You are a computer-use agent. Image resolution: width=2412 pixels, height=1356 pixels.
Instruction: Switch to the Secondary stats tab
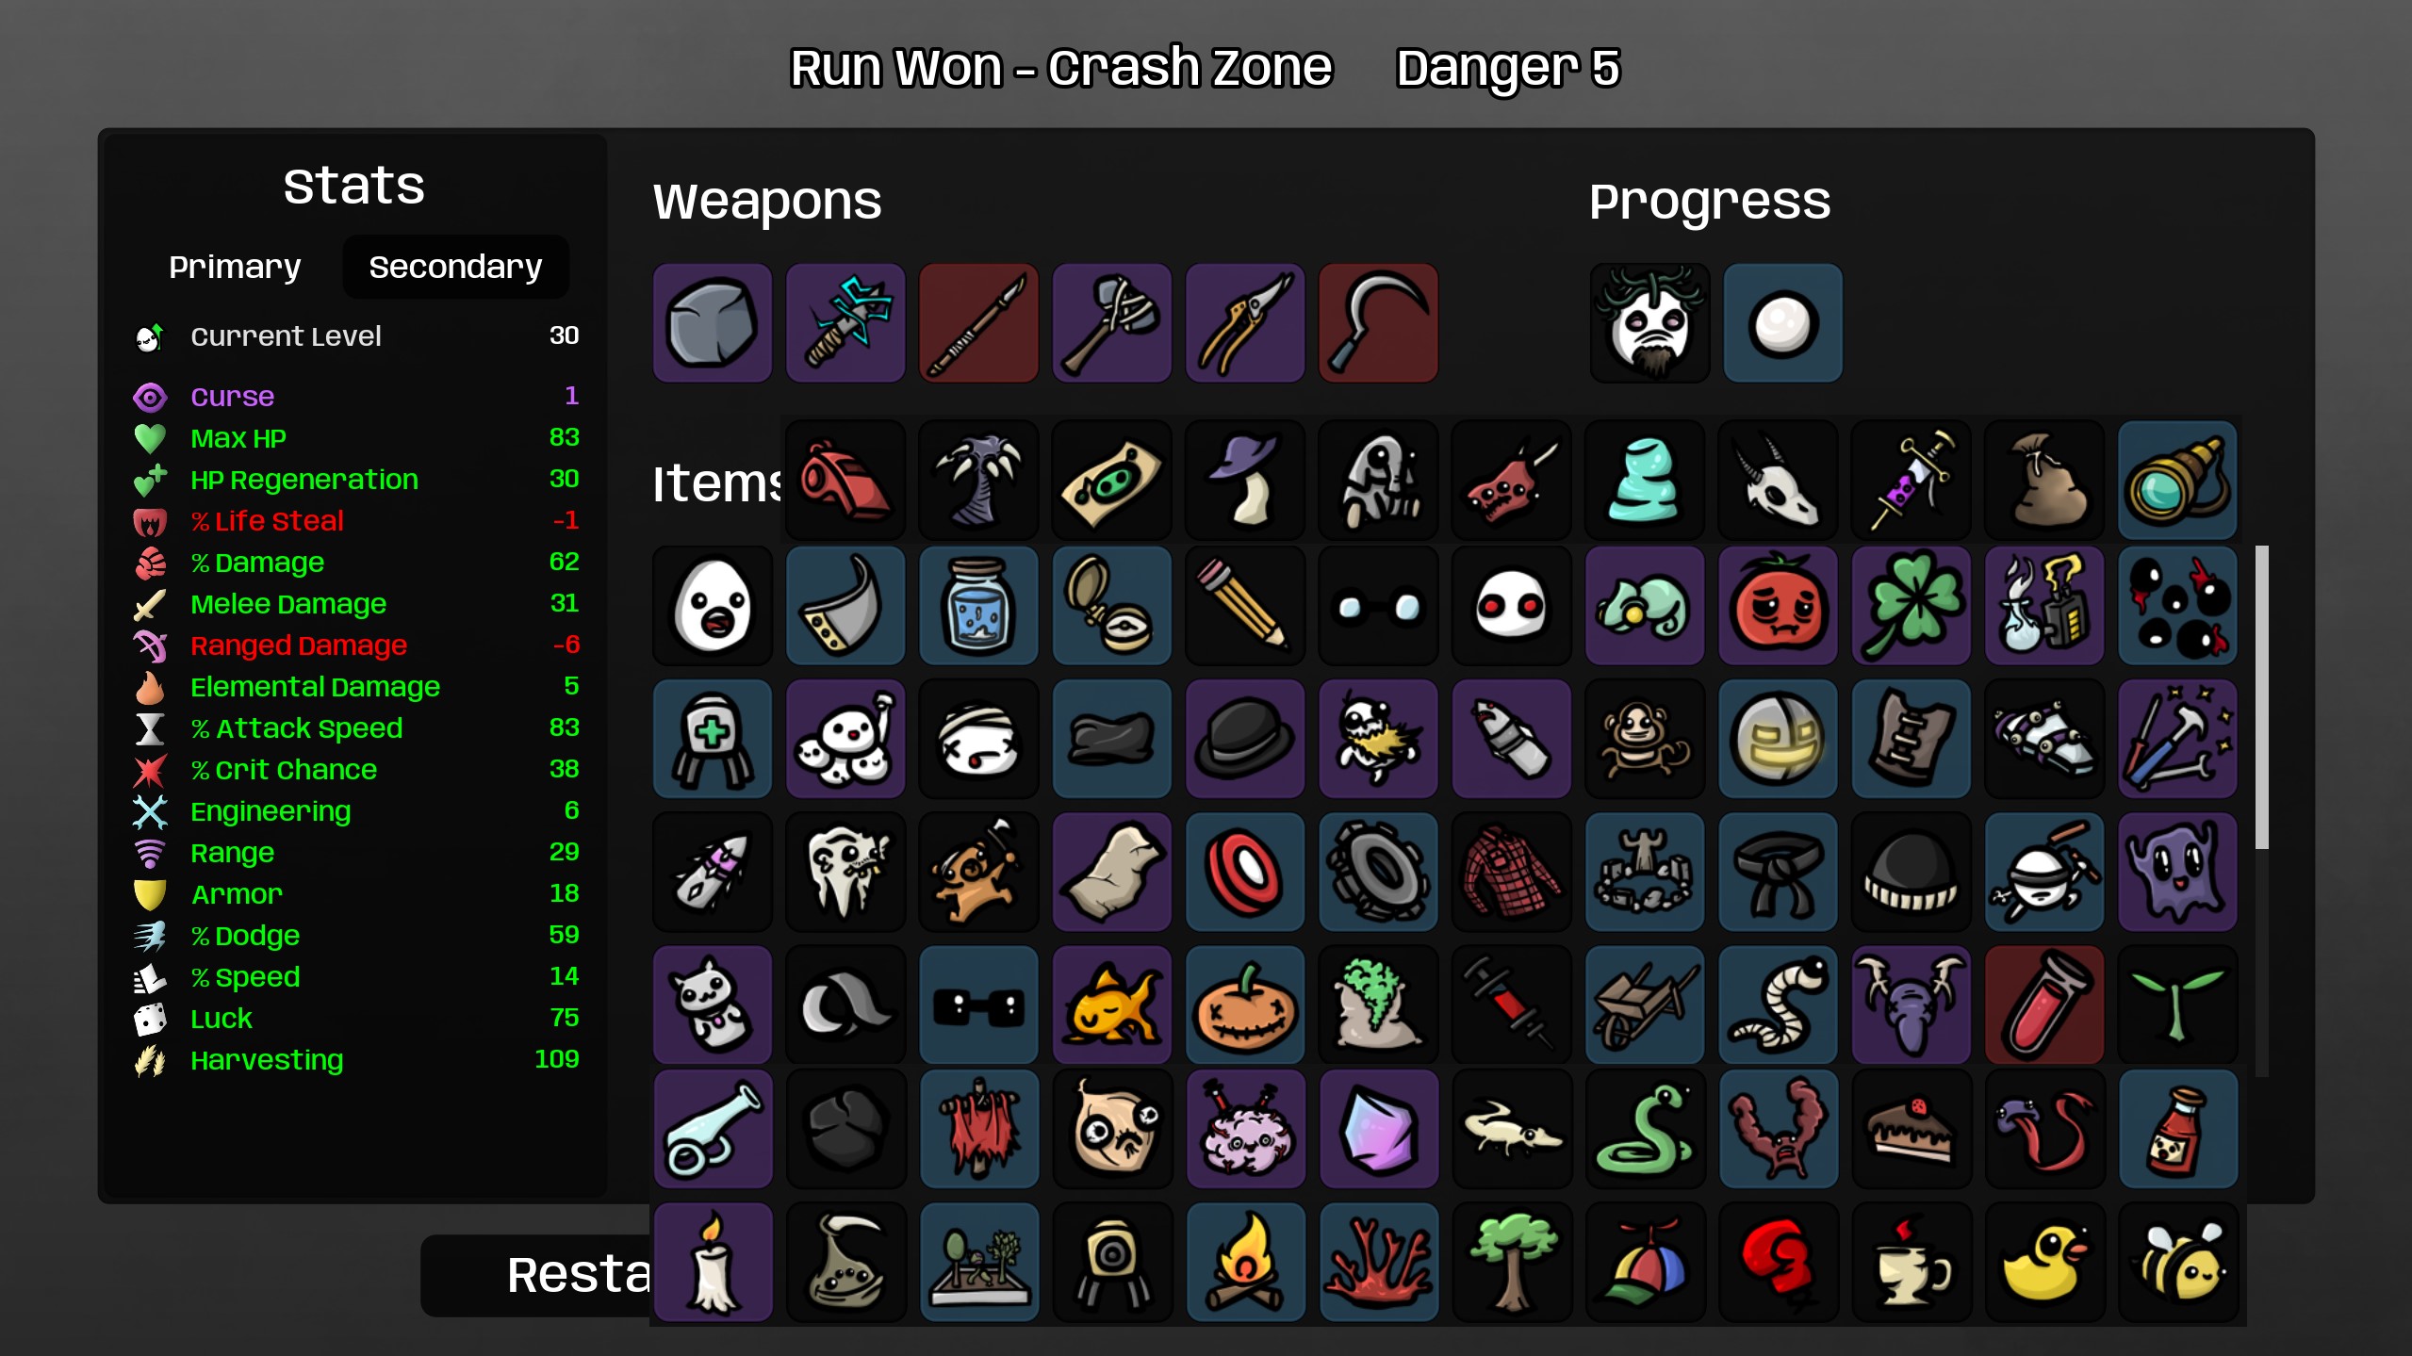point(455,267)
